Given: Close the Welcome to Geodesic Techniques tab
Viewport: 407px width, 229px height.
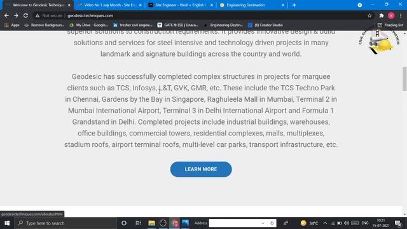Looking at the screenshot, I should pyautogui.click(x=69, y=5).
